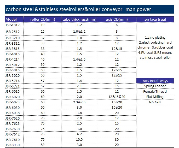Select the 'Axis install ways' header

point(155,81)
